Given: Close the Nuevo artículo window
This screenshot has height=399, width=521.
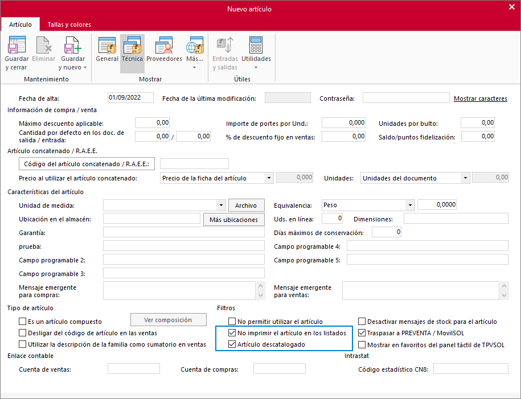Looking at the screenshot, I should 511,7.
